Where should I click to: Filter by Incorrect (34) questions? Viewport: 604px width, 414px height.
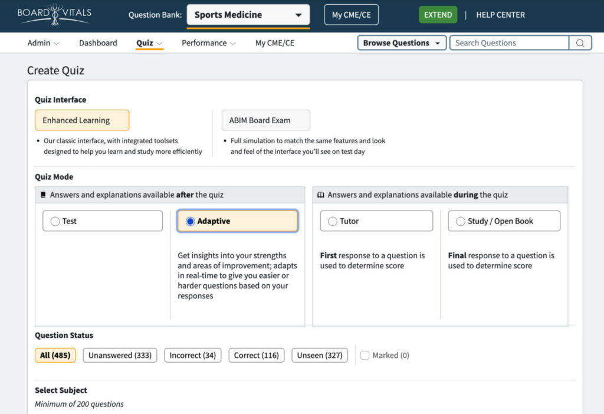tap(193, 355)
